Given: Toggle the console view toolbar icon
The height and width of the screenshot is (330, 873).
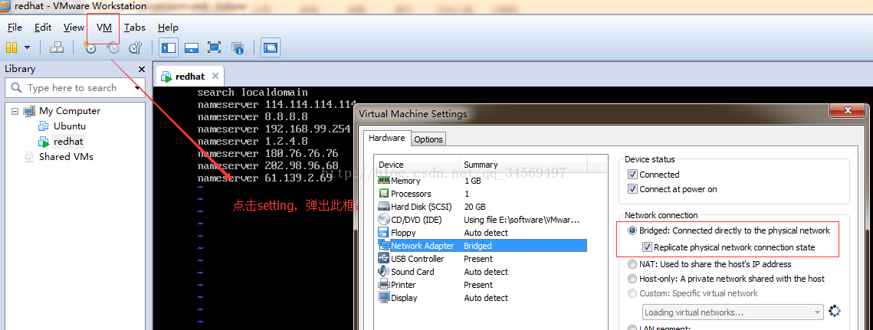Looking at the screenshot, I should click(271, 48).
